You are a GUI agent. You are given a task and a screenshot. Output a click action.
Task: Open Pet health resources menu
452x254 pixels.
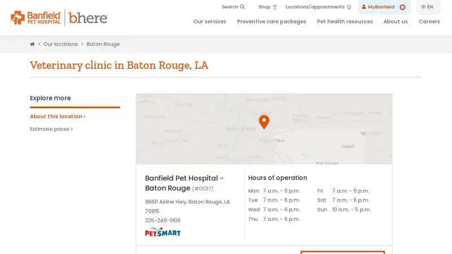345,21
